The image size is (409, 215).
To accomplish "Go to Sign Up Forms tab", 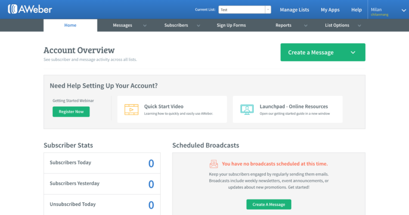I will [x=231, y=25].
